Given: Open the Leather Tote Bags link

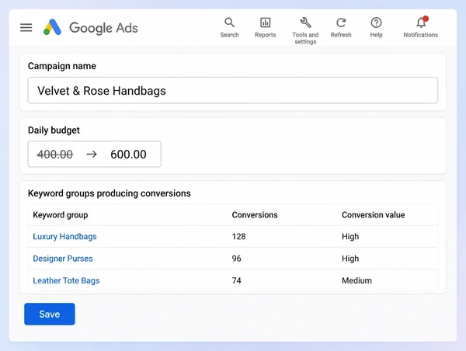Looking at the screenshot, I should [66, 280].
